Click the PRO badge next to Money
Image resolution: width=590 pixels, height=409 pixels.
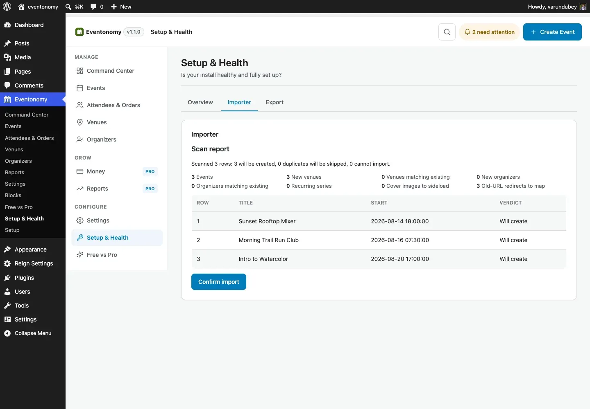click(x=150, y=171)
